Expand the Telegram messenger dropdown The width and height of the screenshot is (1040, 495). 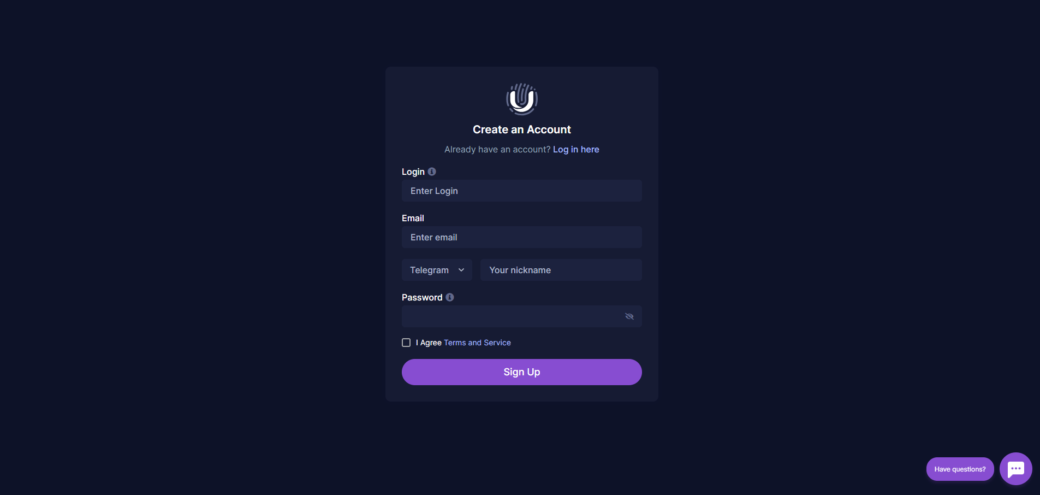437,270
